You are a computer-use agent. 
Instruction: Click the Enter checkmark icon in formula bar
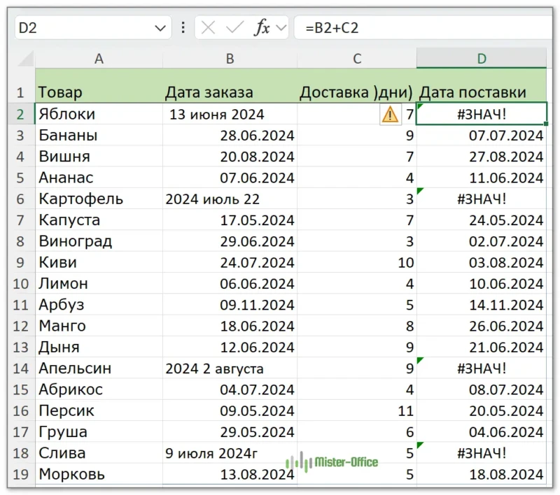coord(234,28)
